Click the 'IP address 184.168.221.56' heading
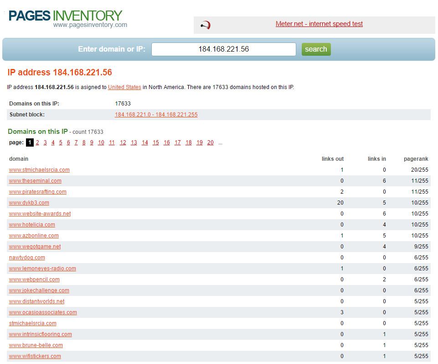The height and width of the screenshot is (364, 438). click(x=60, y=72)
